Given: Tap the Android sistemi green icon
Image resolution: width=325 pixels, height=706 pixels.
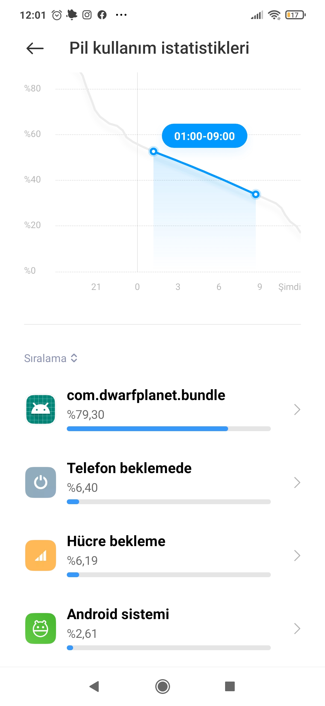Looking at the screenshot, I should 41,628.
